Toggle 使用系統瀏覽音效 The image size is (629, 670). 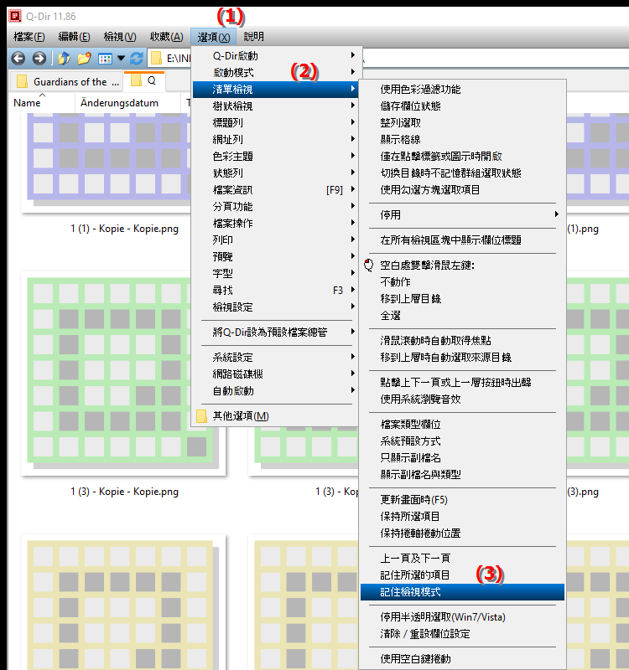tap(463, 399)
